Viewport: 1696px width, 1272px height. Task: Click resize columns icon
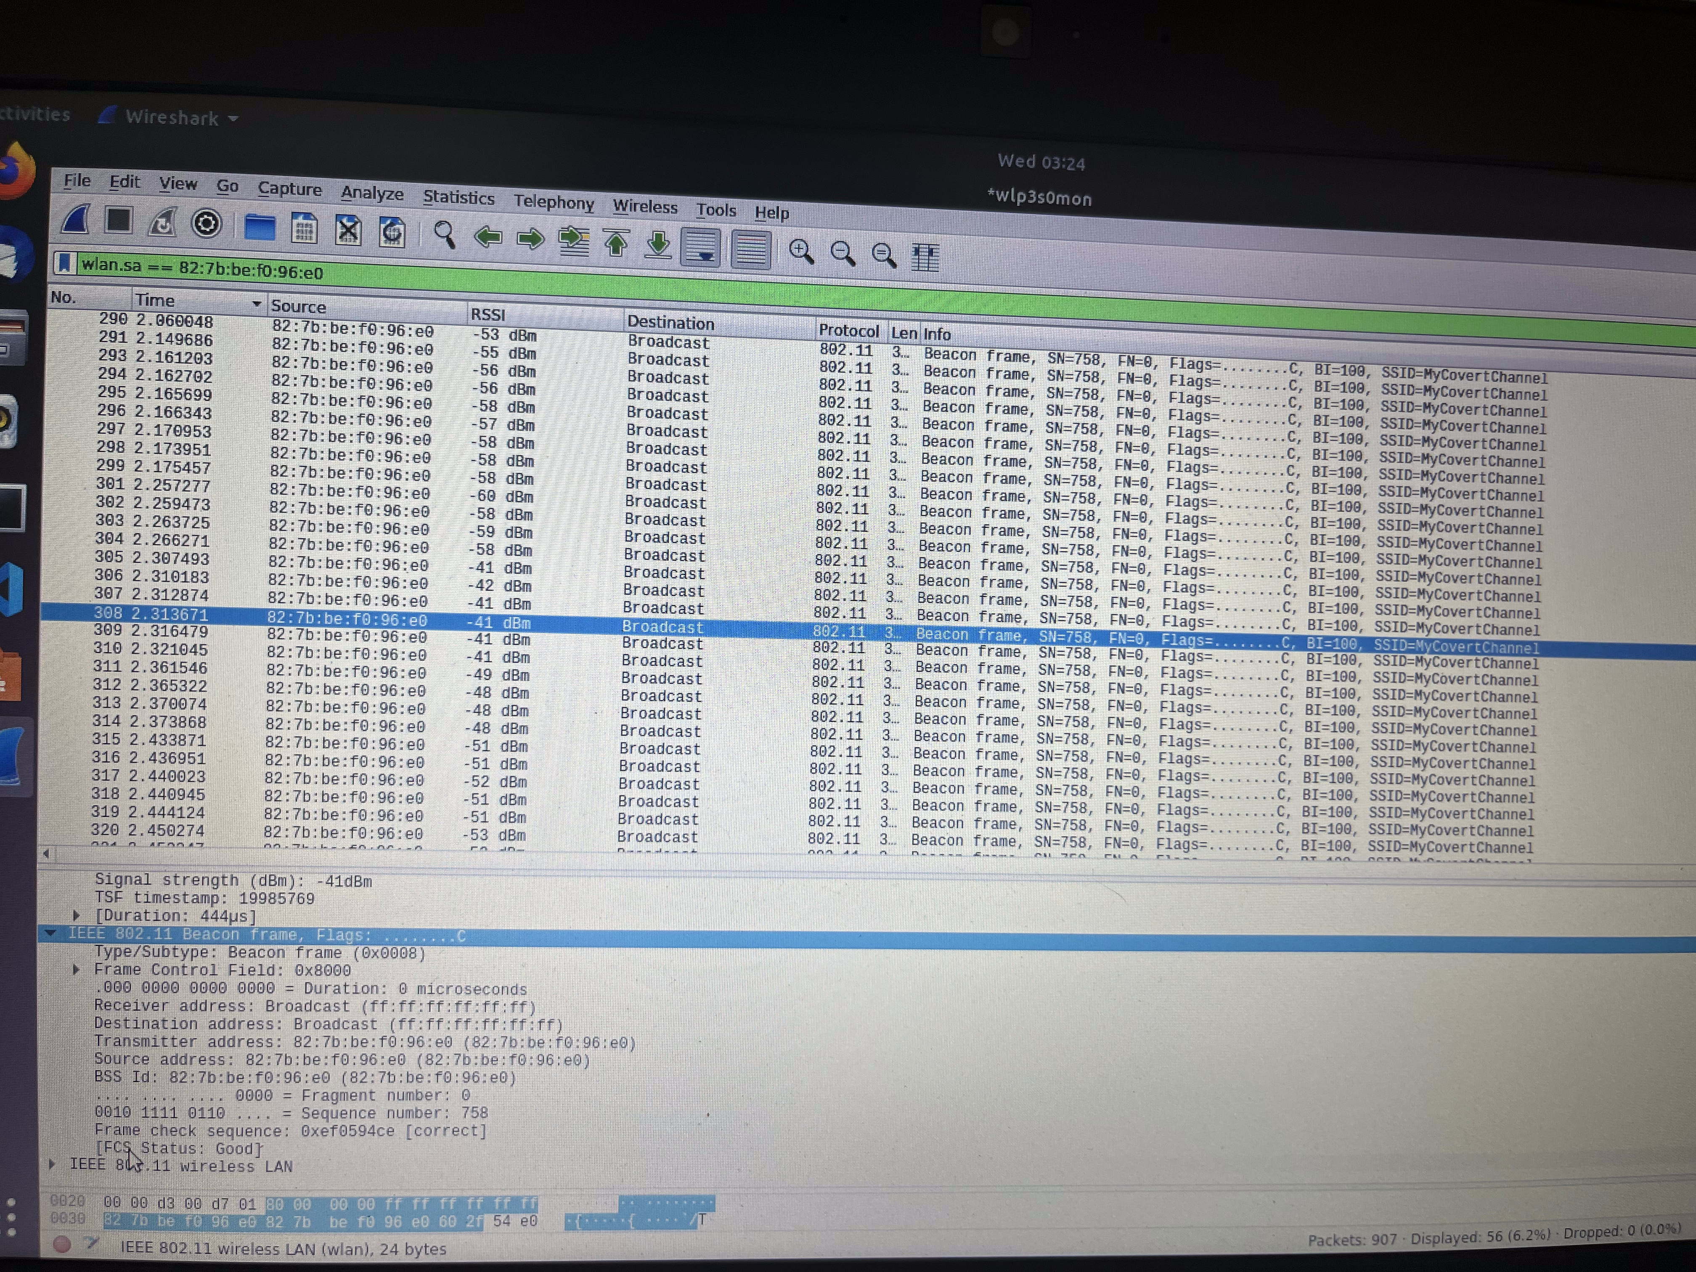tap(925, 257)
